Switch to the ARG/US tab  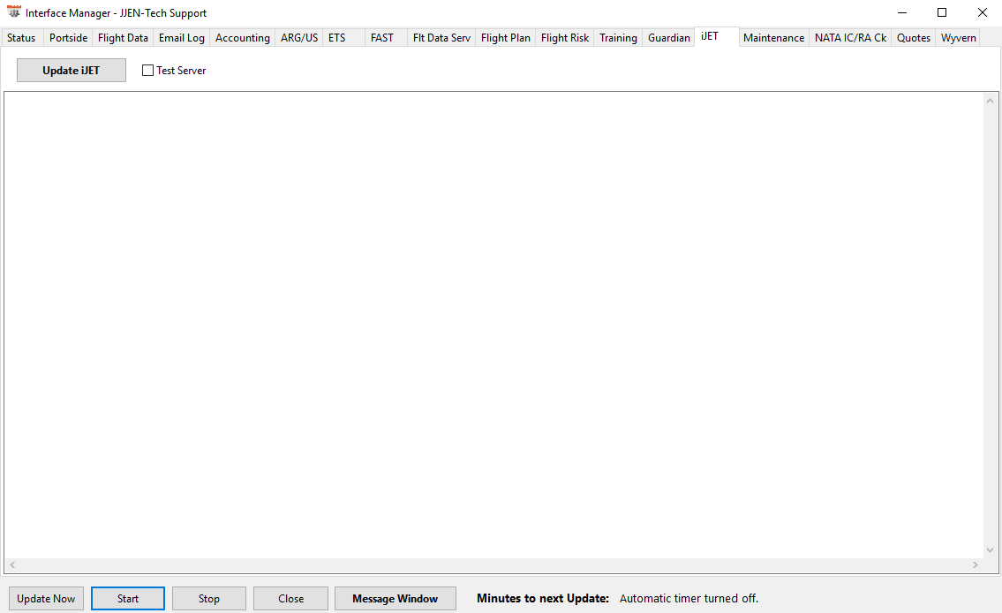pyautogui.click(x=299, y=38)
